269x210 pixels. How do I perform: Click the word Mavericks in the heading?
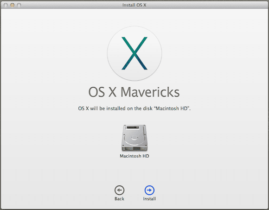150,92
